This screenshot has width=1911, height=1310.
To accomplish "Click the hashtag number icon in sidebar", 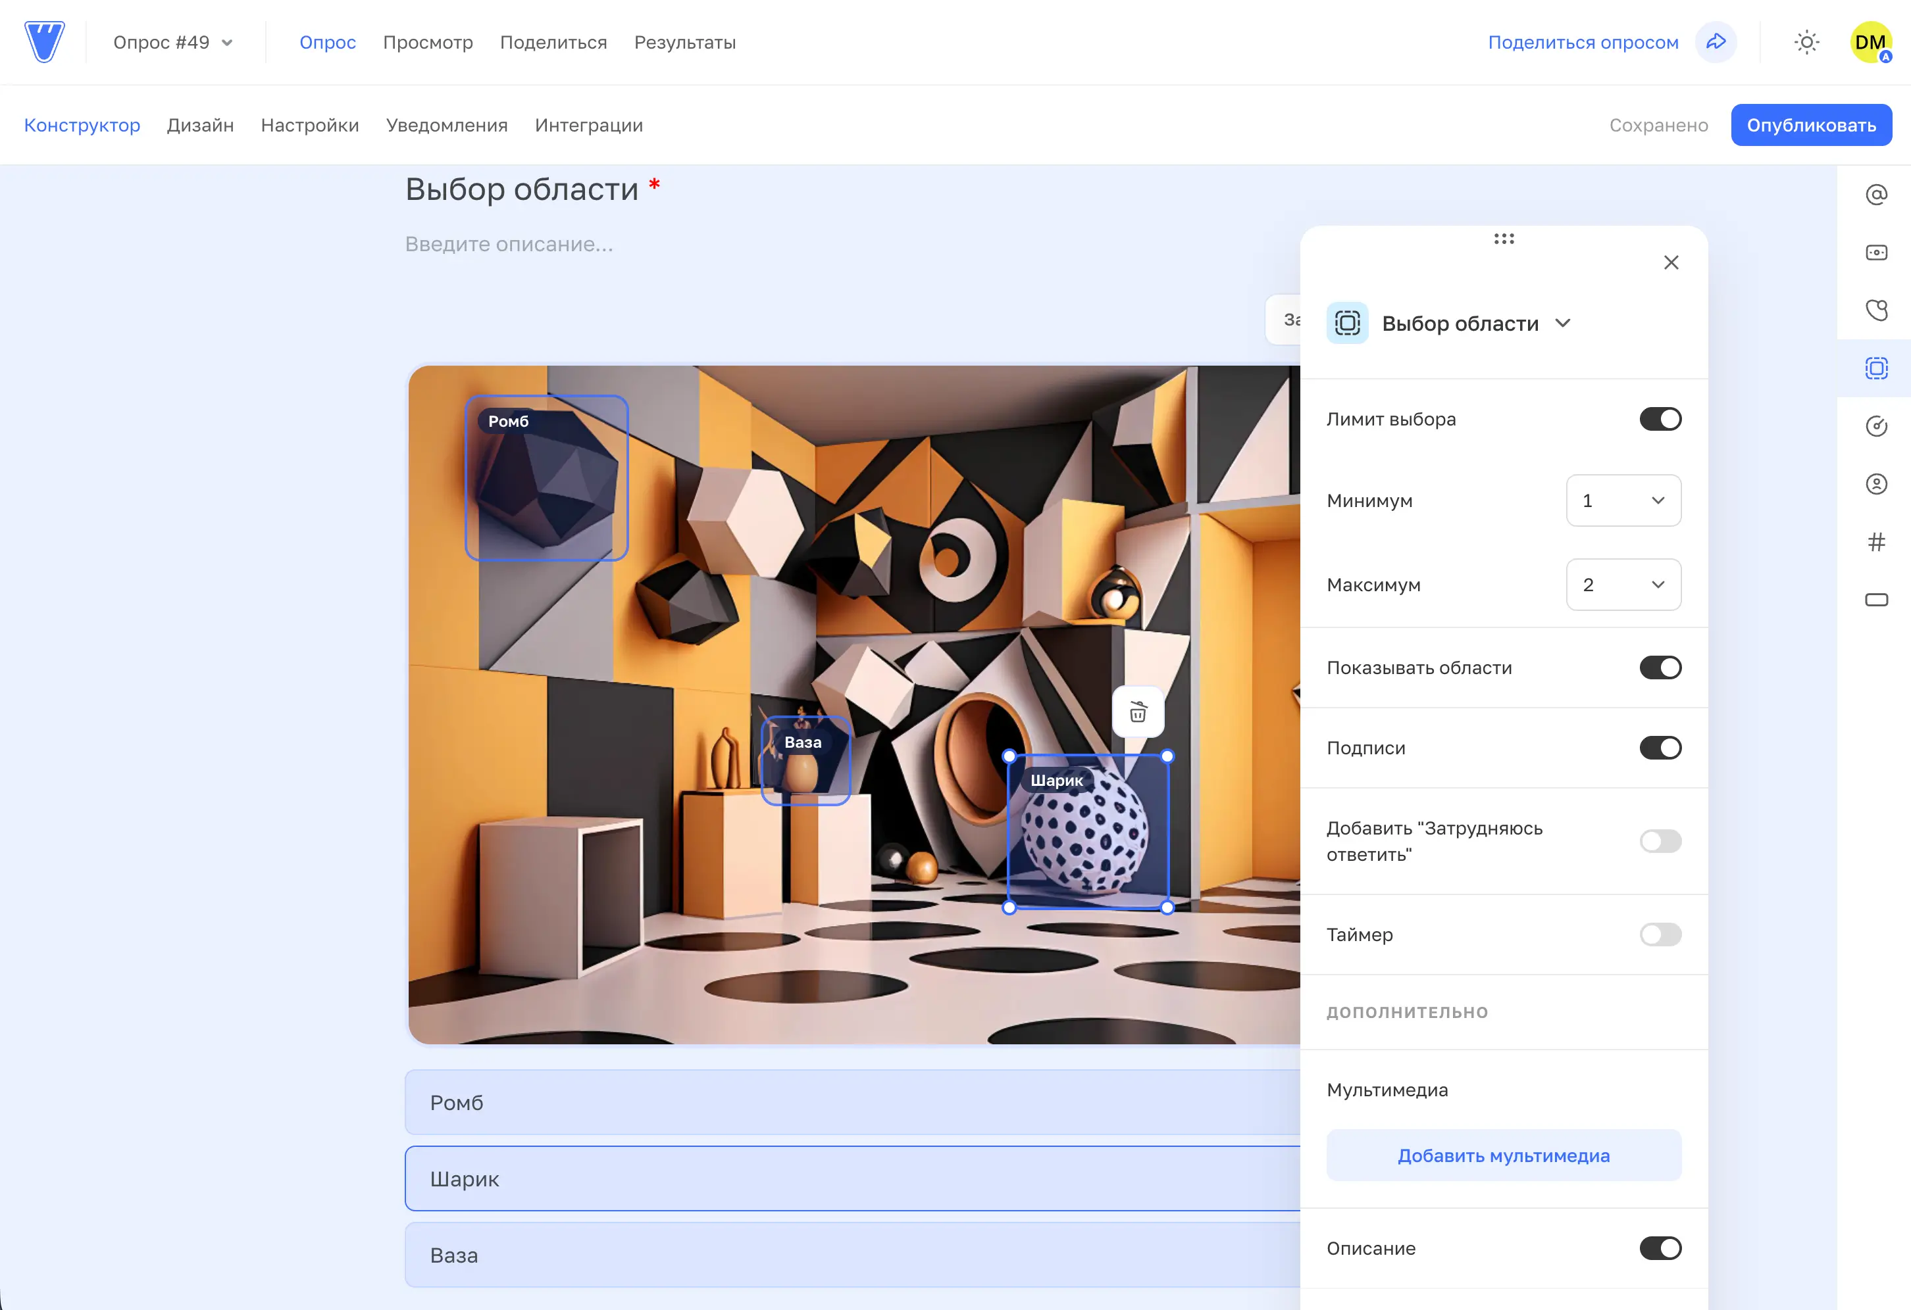I will click(x=1875, y=542).
